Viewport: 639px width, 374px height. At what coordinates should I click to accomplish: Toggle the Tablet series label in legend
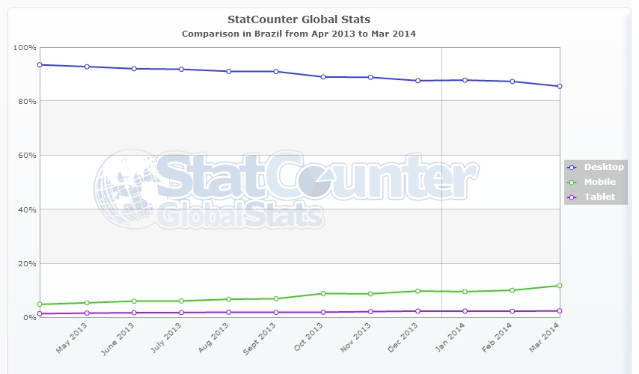599,197
